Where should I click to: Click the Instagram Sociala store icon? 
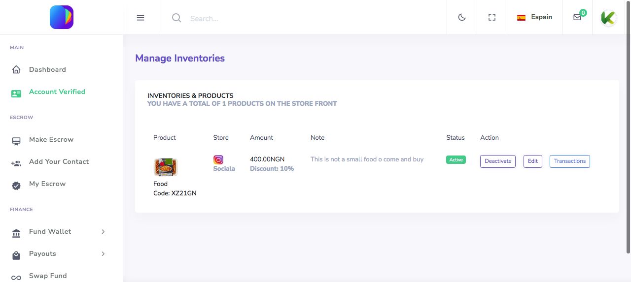point(218,159)
